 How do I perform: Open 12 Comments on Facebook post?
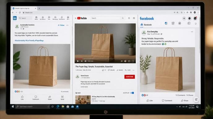(180, 95)
